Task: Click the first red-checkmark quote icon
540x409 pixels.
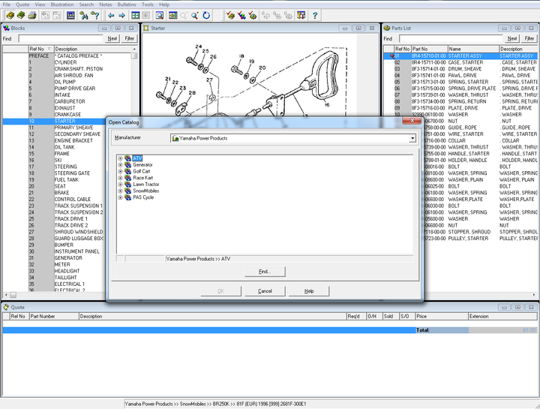Action: 230,16
